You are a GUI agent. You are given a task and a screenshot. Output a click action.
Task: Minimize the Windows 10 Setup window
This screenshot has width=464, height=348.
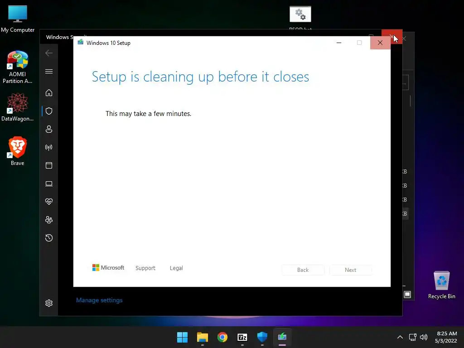click(x=339, y=43)
